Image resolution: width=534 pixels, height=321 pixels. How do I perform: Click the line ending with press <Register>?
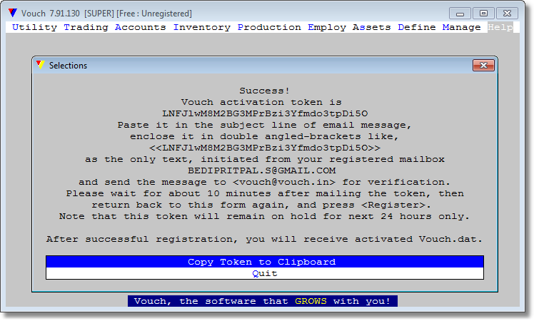pos(261,205)
